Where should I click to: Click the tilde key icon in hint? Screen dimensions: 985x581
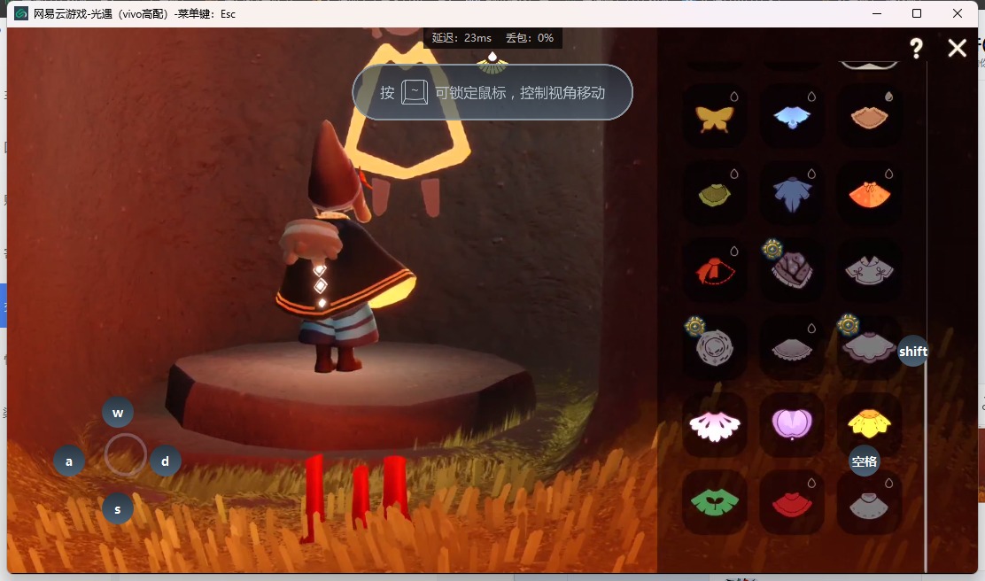(x=415, y=93)
